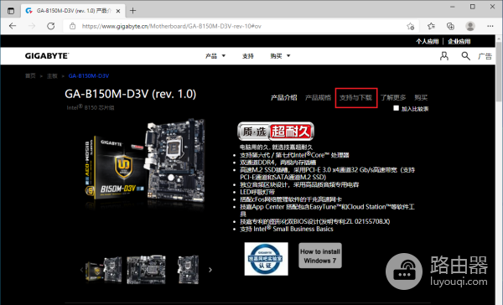Image resolution: width=503 pixels, height=305 pixels.
Task: Open the 支持 menu item
Action: [247, 56]
